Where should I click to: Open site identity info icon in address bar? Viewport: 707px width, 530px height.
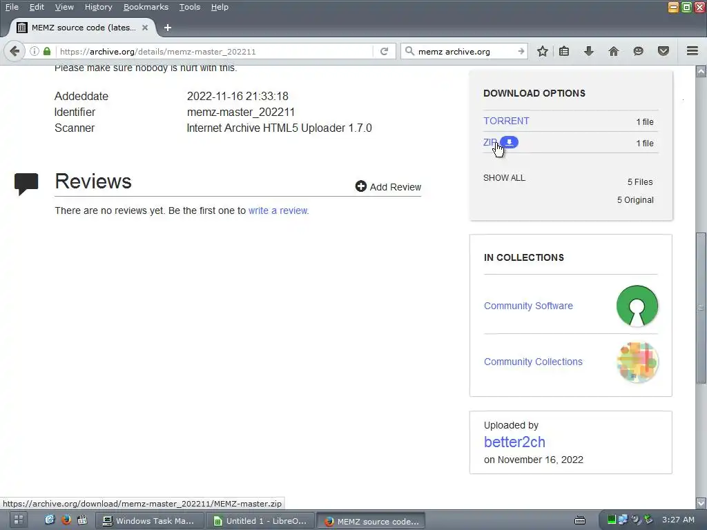pyautogui.click(x=35, y=51)
